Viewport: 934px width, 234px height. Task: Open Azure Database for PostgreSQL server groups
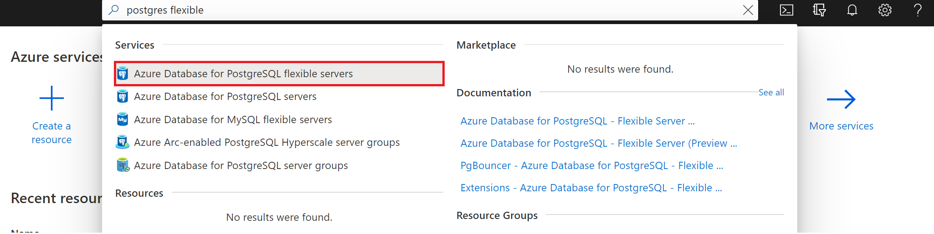(x=241, y=165)
